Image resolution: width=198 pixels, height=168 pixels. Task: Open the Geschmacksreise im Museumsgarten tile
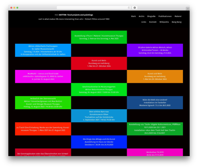pos(99,89)
